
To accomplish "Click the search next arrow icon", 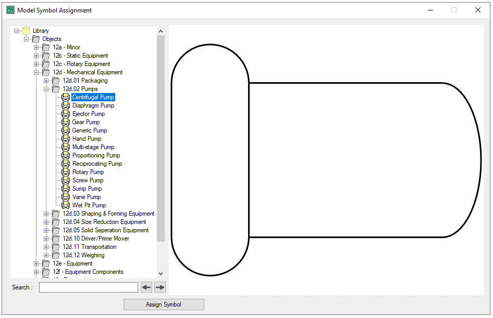I will pyautogui.click(x=160, y=287).
